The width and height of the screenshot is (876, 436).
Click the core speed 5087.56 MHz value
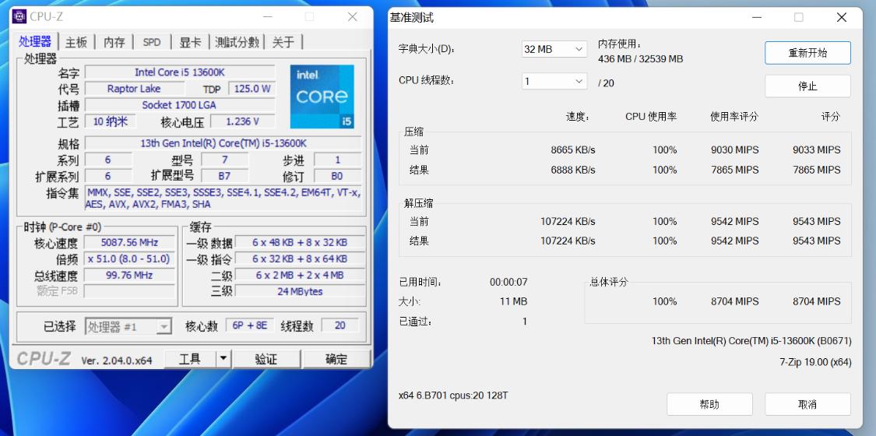click(129, 242)
